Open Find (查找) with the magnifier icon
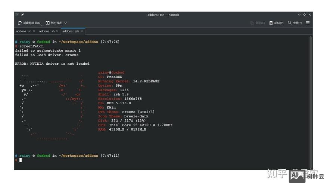Image resolution: width=327 pixels, height=187 pixels. 290,23
